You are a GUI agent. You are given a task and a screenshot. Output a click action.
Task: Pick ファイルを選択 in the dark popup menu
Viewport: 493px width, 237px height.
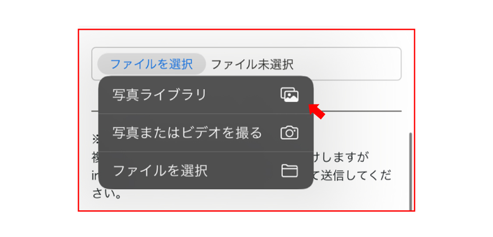pos(206,171)
